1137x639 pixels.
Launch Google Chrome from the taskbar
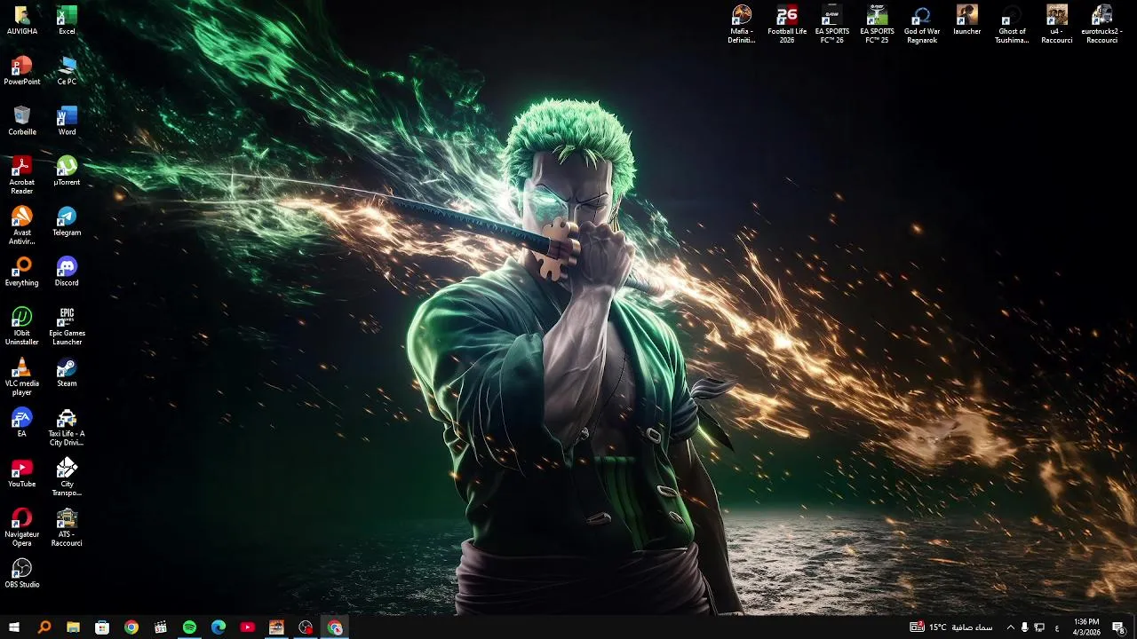coord(131,627)
